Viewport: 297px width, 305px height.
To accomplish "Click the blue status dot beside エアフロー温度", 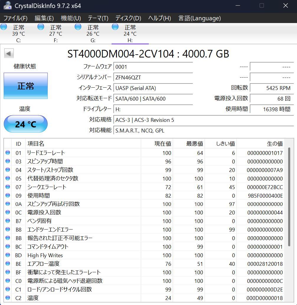I will click(x=8, y=264).
